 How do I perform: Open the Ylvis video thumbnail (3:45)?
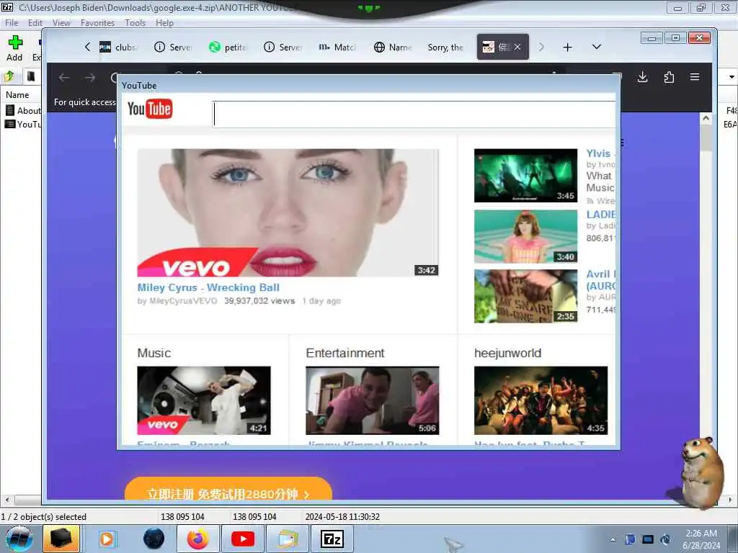pos(525,176)
